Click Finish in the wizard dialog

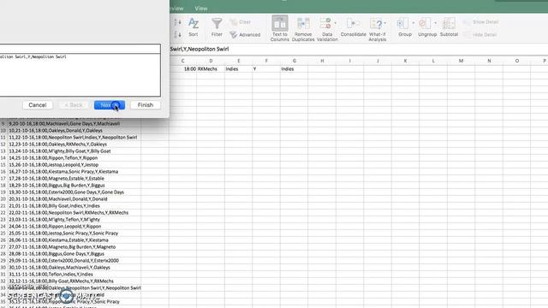click(146, 105)
